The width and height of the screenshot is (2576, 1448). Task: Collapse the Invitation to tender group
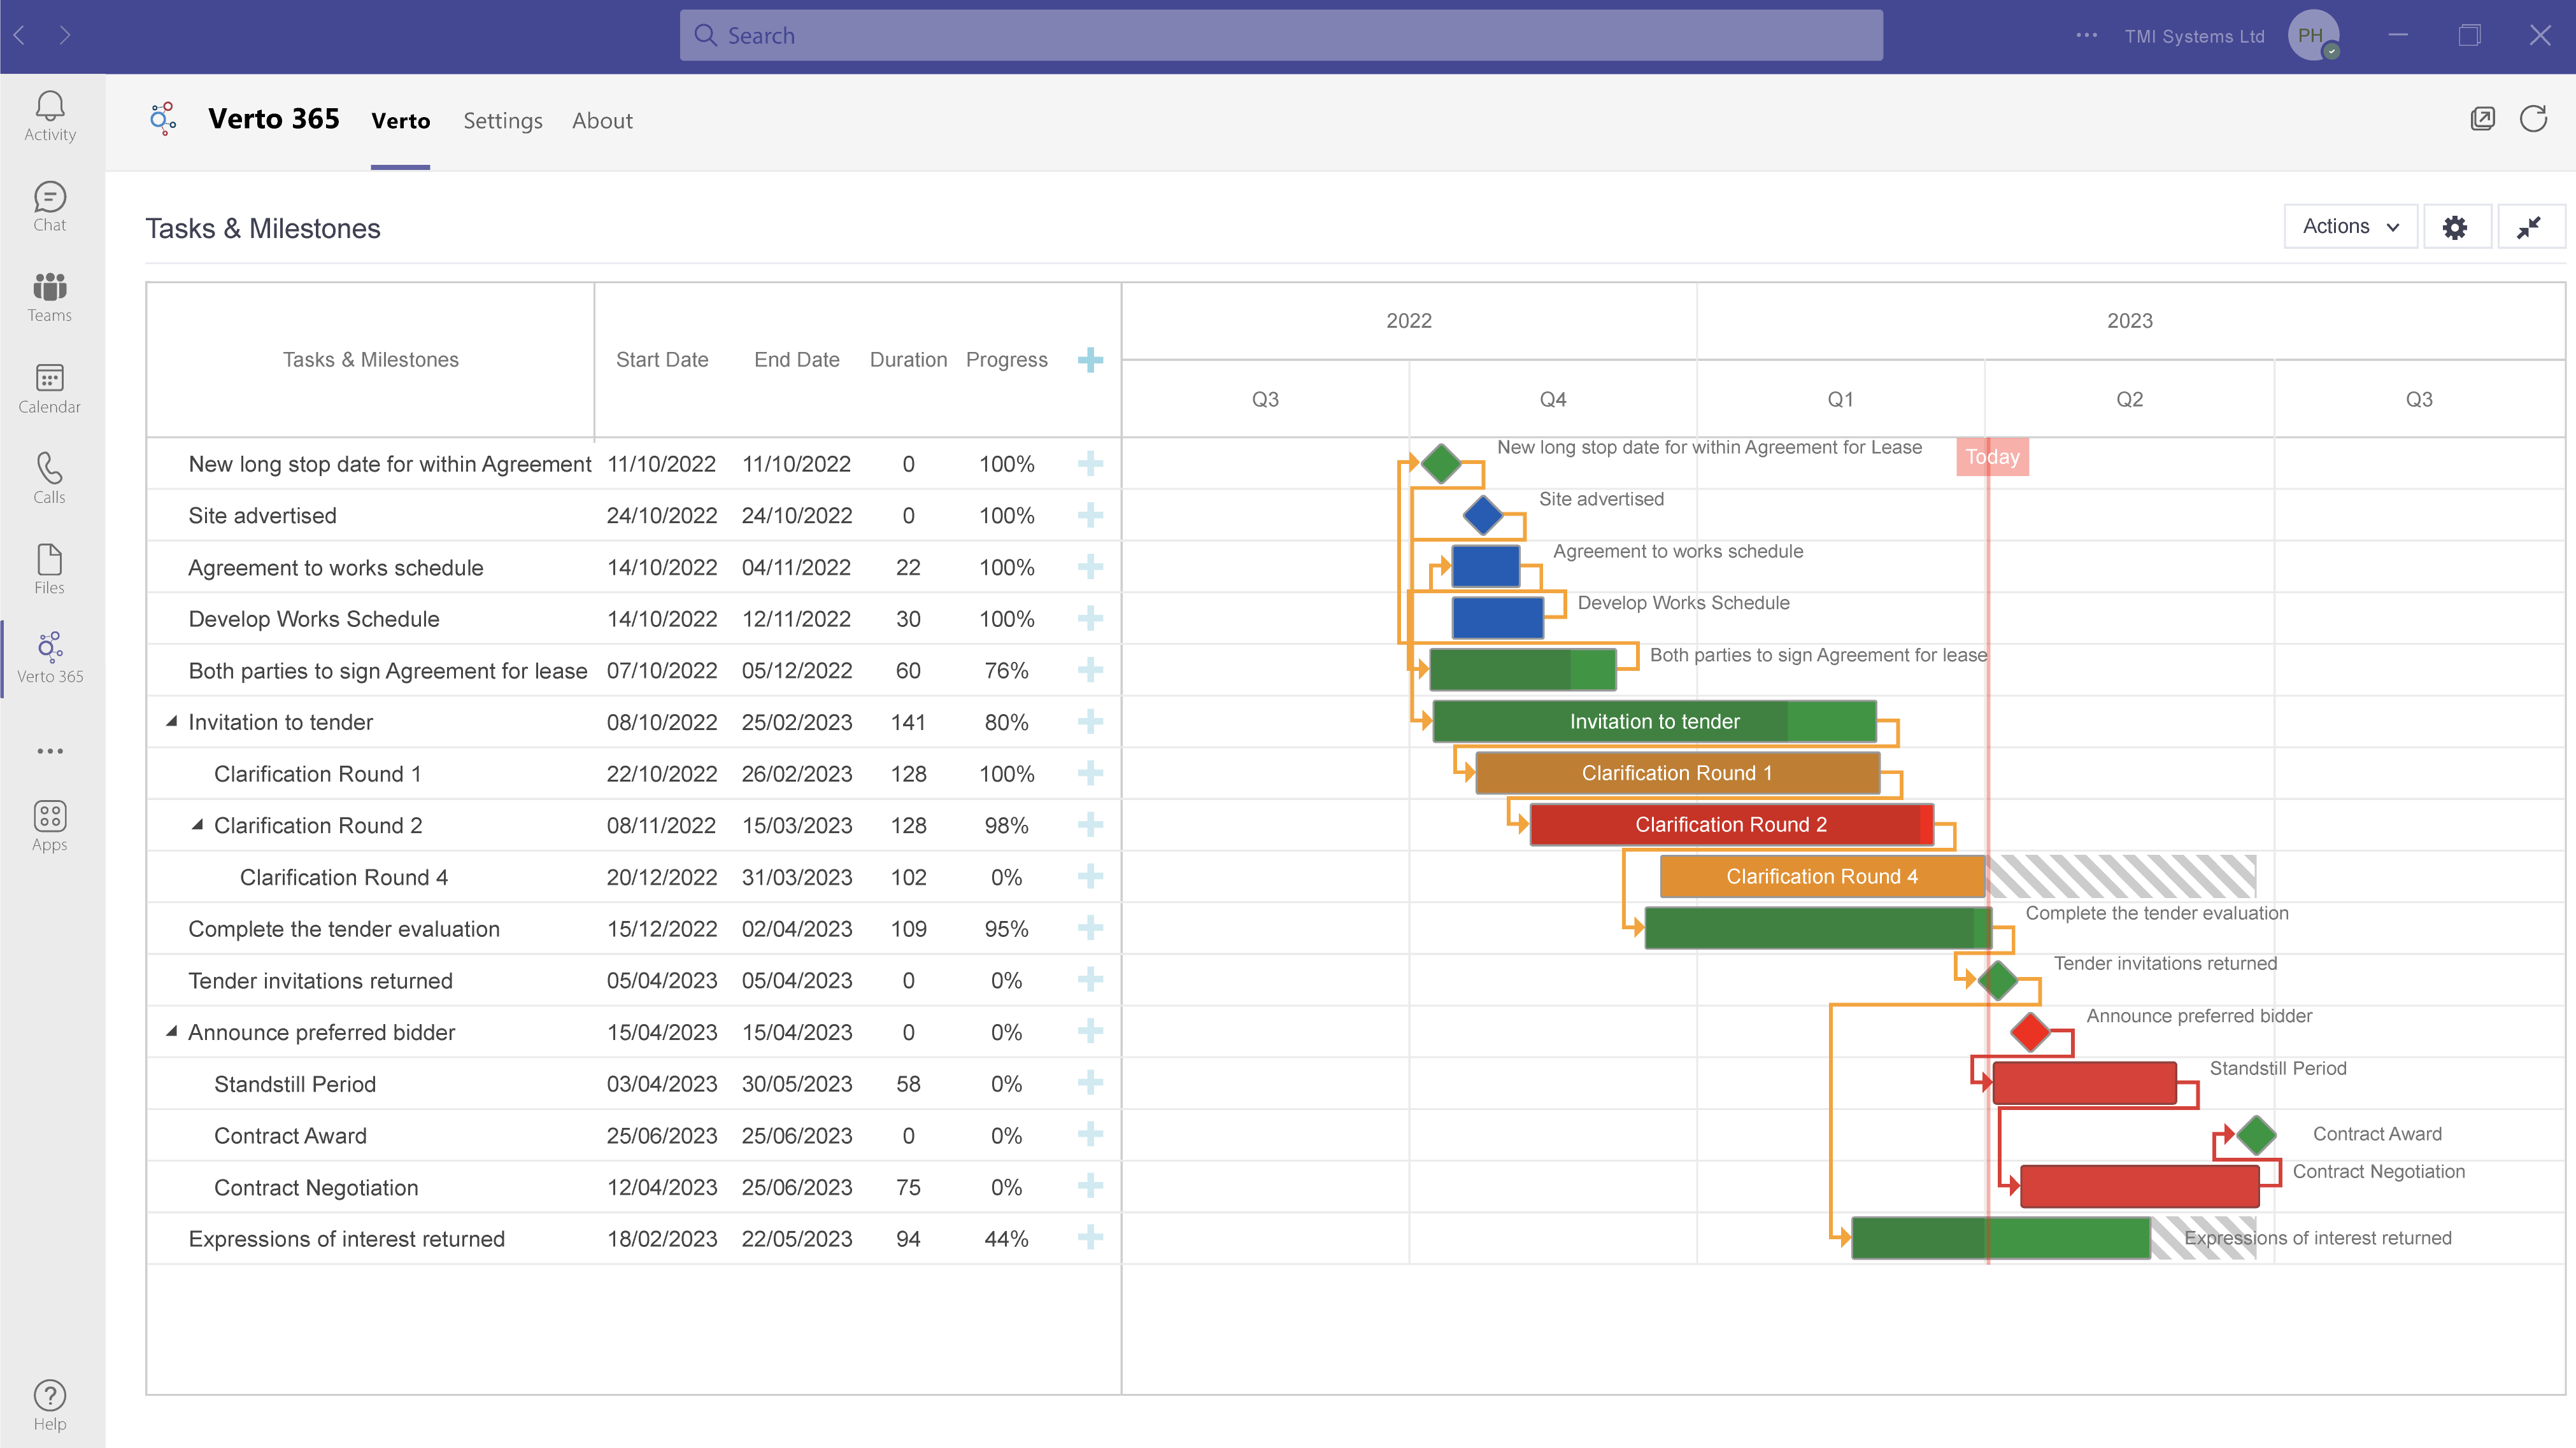click(x=172, y=722)
